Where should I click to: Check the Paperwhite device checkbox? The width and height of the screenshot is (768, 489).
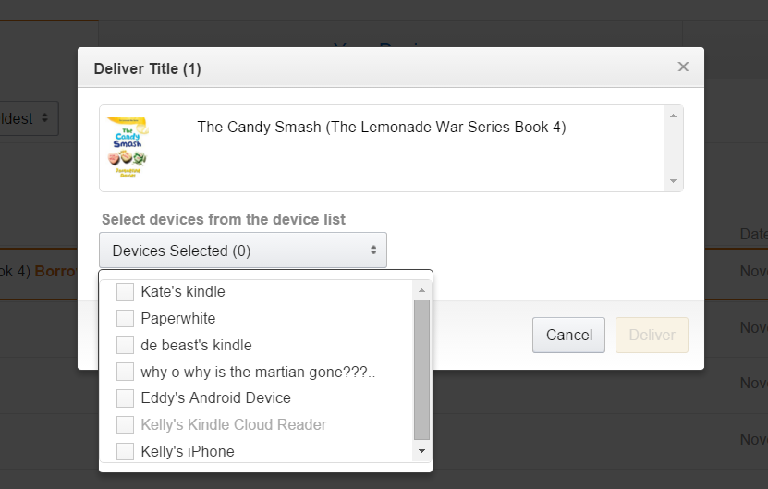click(x=126, y=319)
